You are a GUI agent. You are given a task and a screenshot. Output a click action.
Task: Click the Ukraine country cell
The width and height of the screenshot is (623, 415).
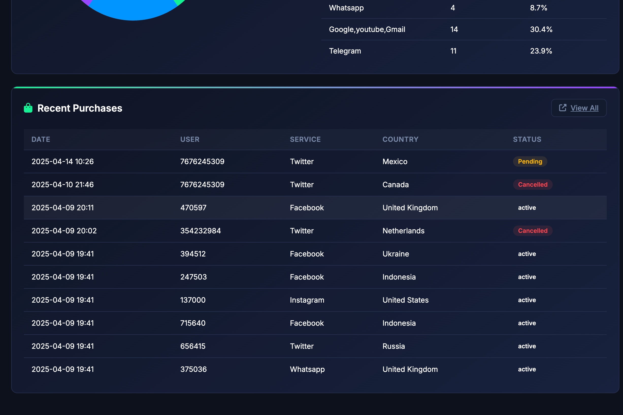[x=396, y=254]
